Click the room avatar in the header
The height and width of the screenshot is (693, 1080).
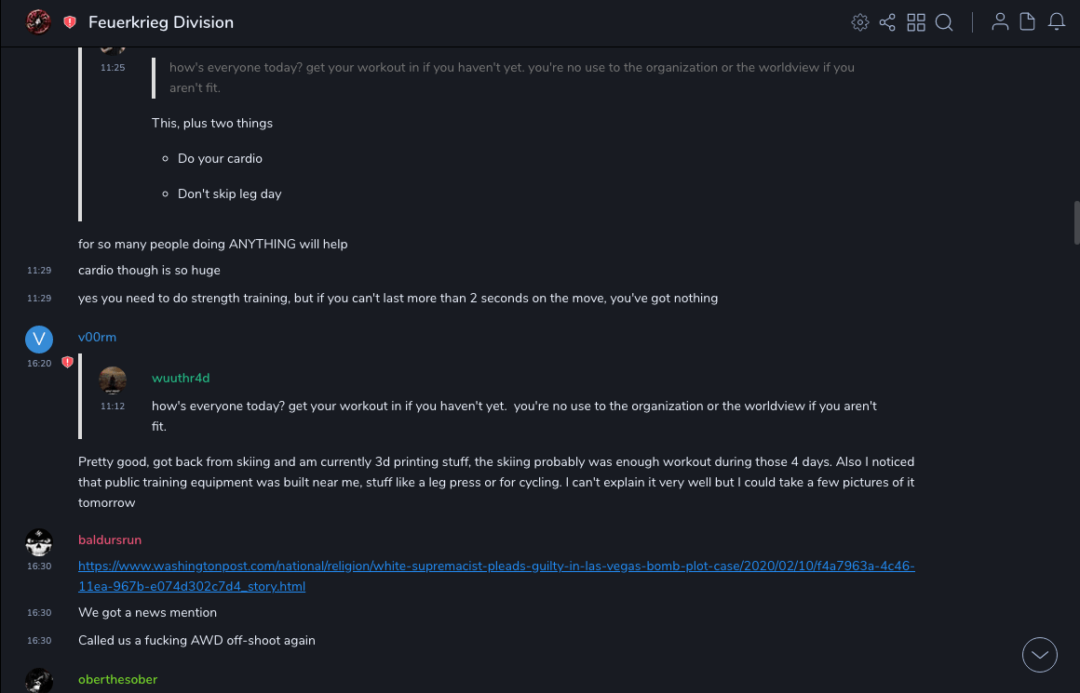point(38,22)
